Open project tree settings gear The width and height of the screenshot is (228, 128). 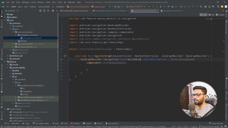coord(53,11)
